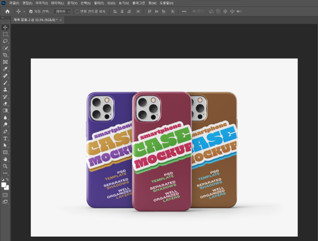Select the Eraser tool
318x241 pixels.
[x=5, y=104]
